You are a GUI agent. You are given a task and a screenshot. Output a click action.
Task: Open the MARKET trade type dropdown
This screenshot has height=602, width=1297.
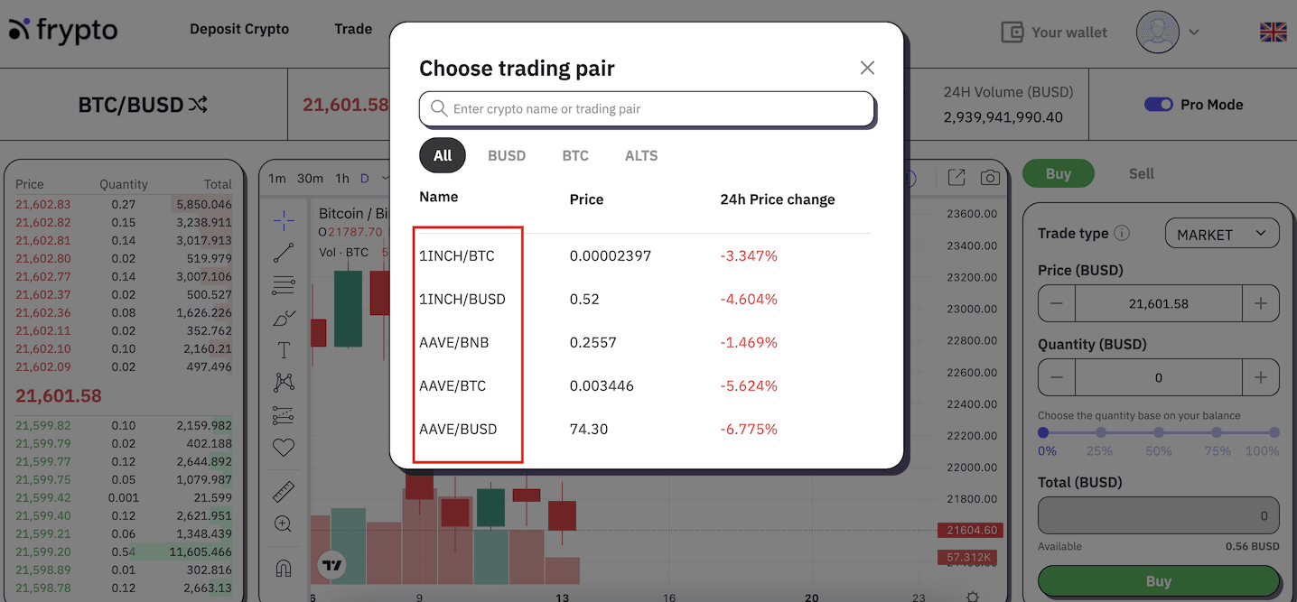(1222, 234)
